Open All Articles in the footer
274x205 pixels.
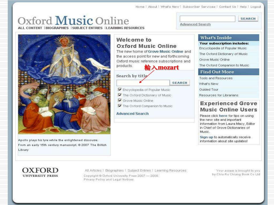[x=93, y=171]
